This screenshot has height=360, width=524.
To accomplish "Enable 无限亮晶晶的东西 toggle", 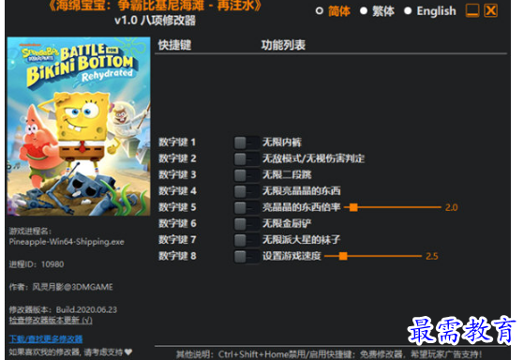I will coord(247,191).
